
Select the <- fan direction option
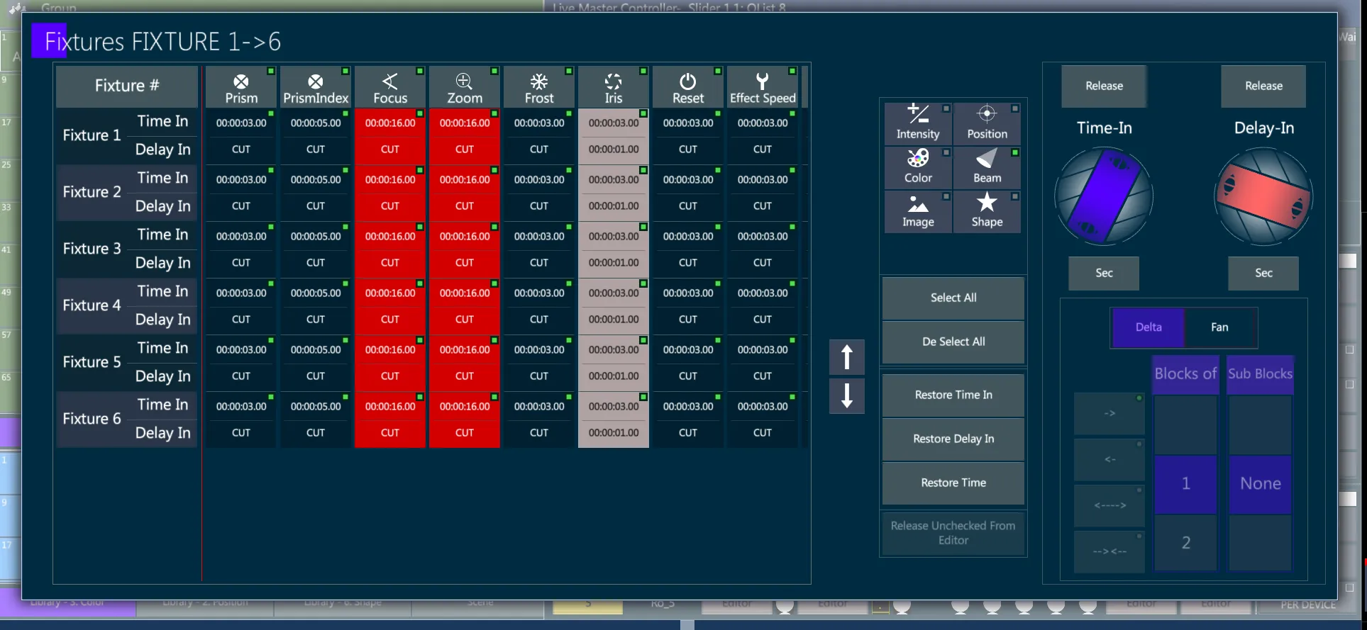(1109, 459)
